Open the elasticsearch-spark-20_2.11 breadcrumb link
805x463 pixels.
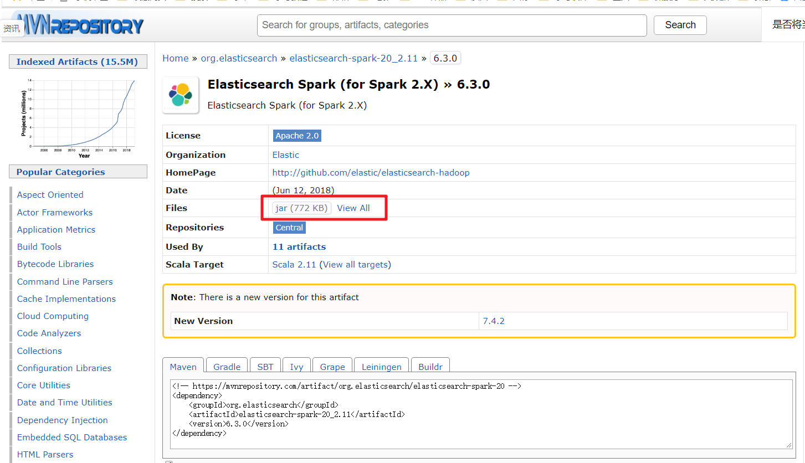point(353,58)
